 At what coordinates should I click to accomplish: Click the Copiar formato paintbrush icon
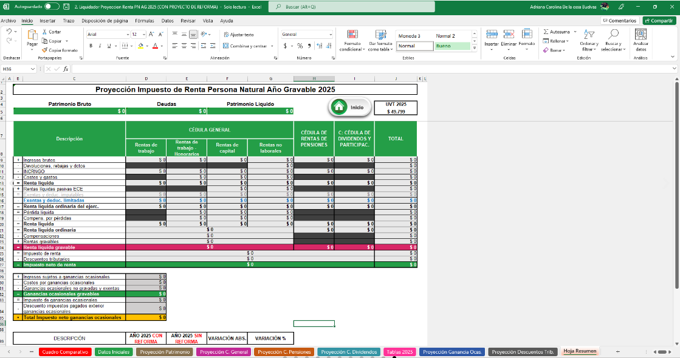coord(45,50)
